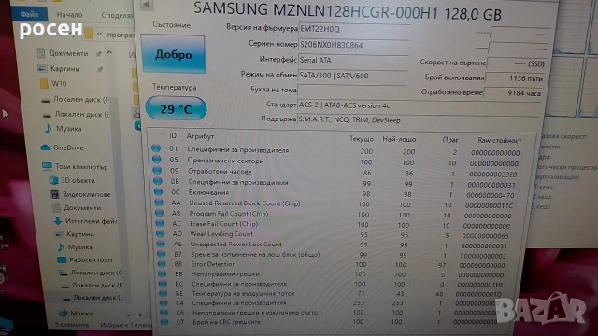Open Работен плот in navigation pane
The image size is (598, 336).
(x=91, y=259)
